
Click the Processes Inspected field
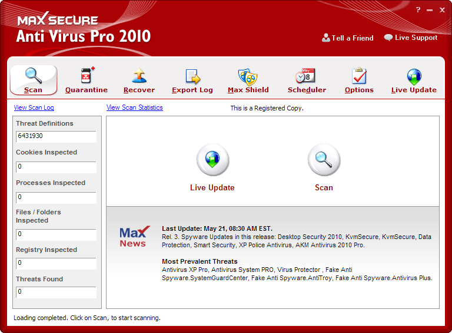click(x=56, y=198)
